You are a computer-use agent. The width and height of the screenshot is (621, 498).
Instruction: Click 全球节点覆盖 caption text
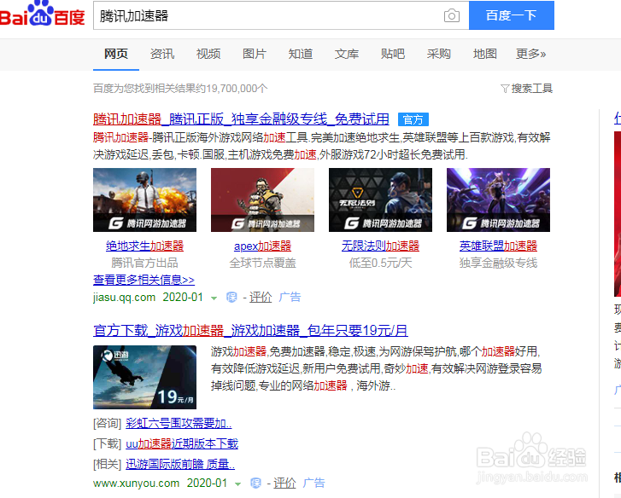point(262,263)
